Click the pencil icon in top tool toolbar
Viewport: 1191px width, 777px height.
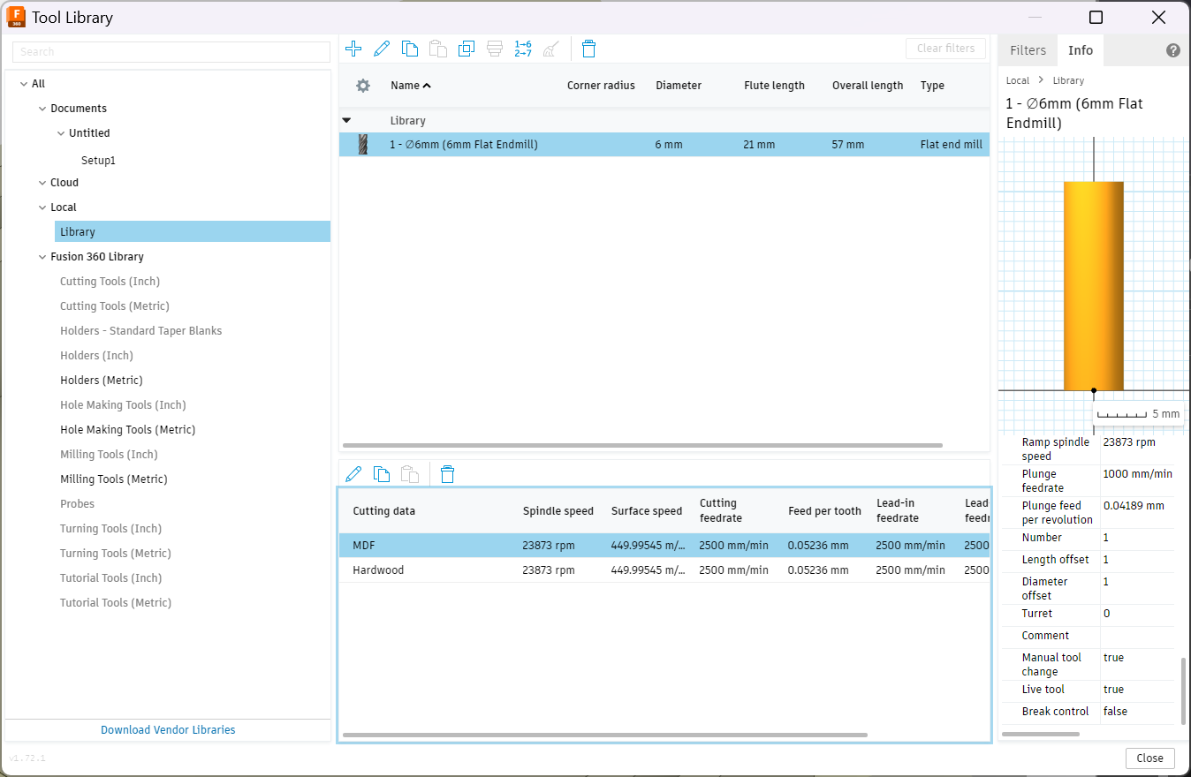click(382, 49)
